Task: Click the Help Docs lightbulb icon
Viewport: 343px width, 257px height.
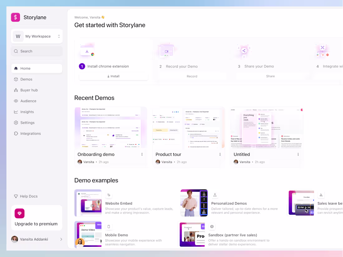Action: click(x=16, y=196)
